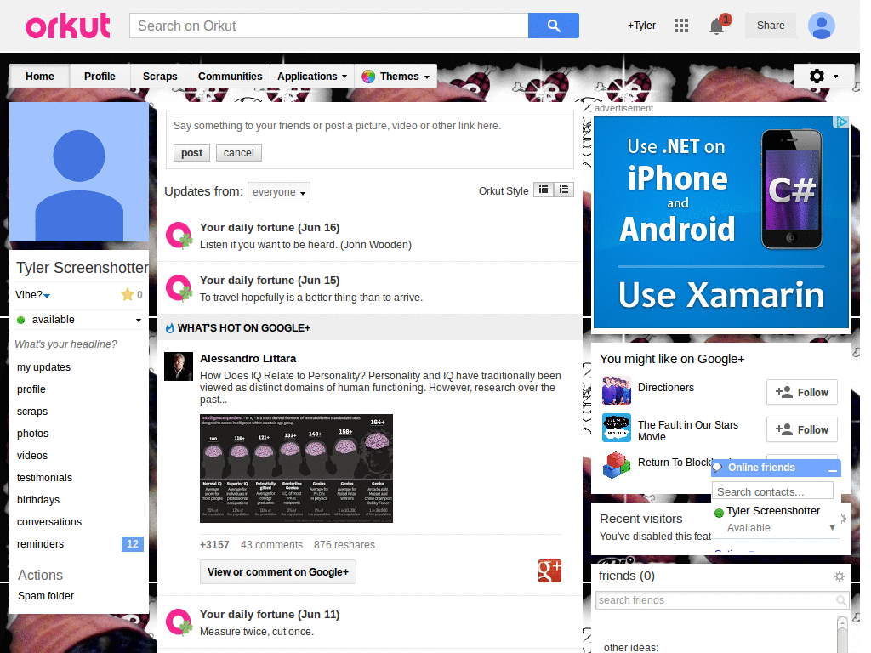Open the Updates from everyone dropdown

pyautogui.click(x=279, y=192)
